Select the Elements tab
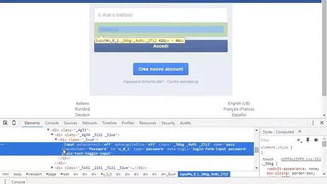The image size is (327, 184). click(x=32, y=123)
